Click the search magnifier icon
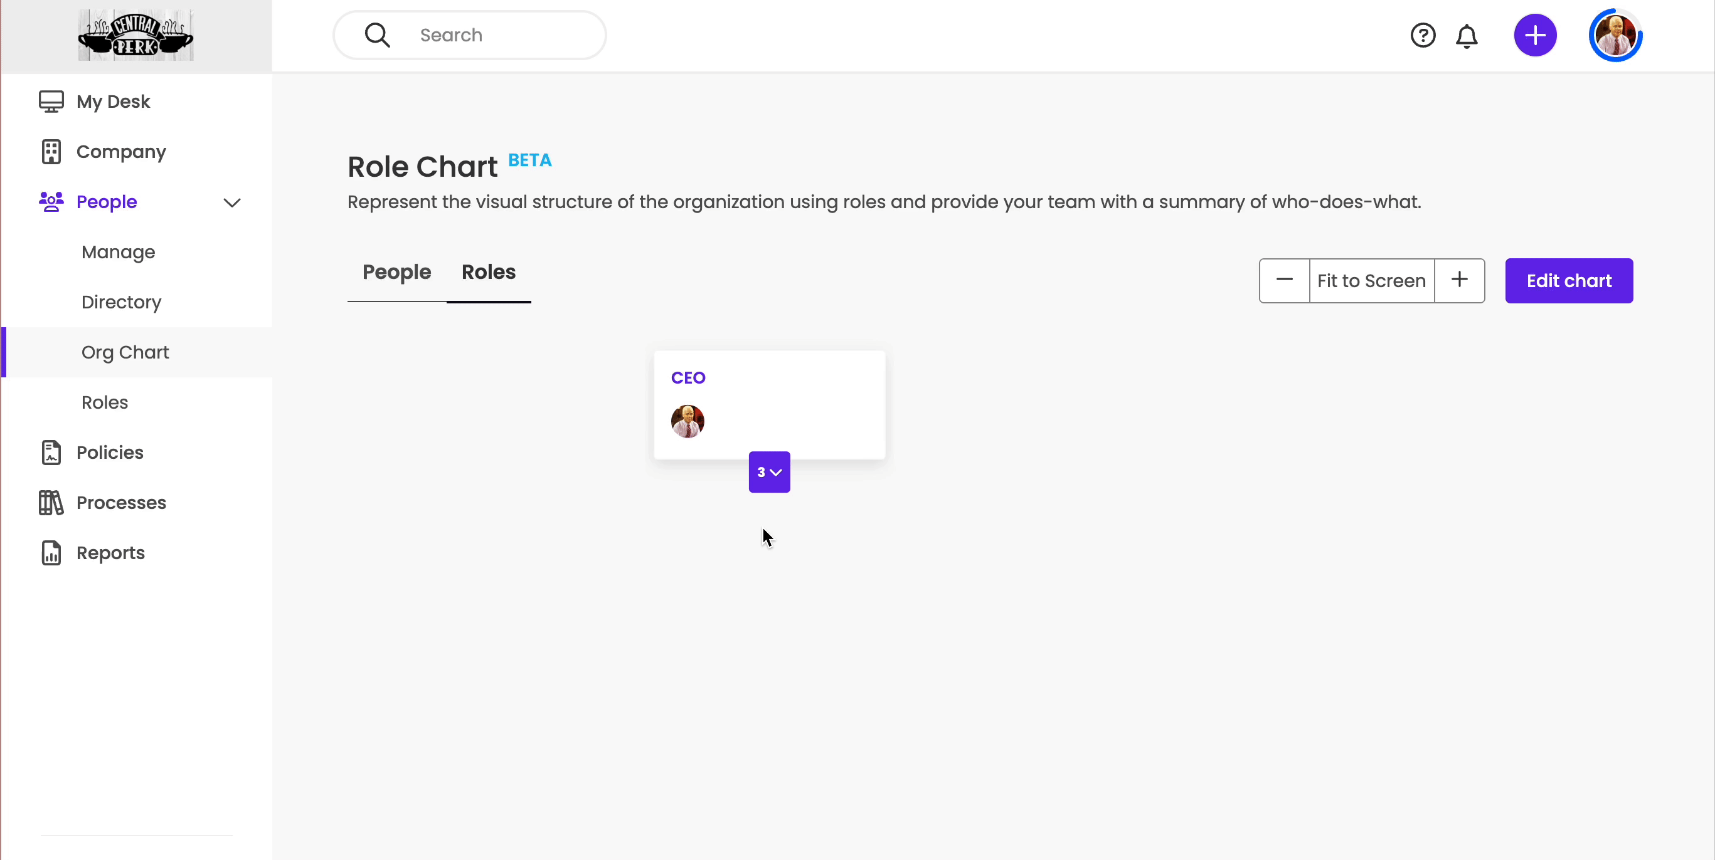 pos(378,35)
